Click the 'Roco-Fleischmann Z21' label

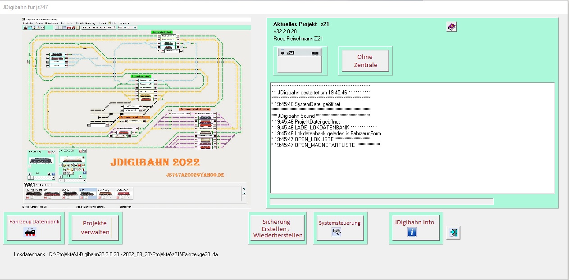click(298, 39)
